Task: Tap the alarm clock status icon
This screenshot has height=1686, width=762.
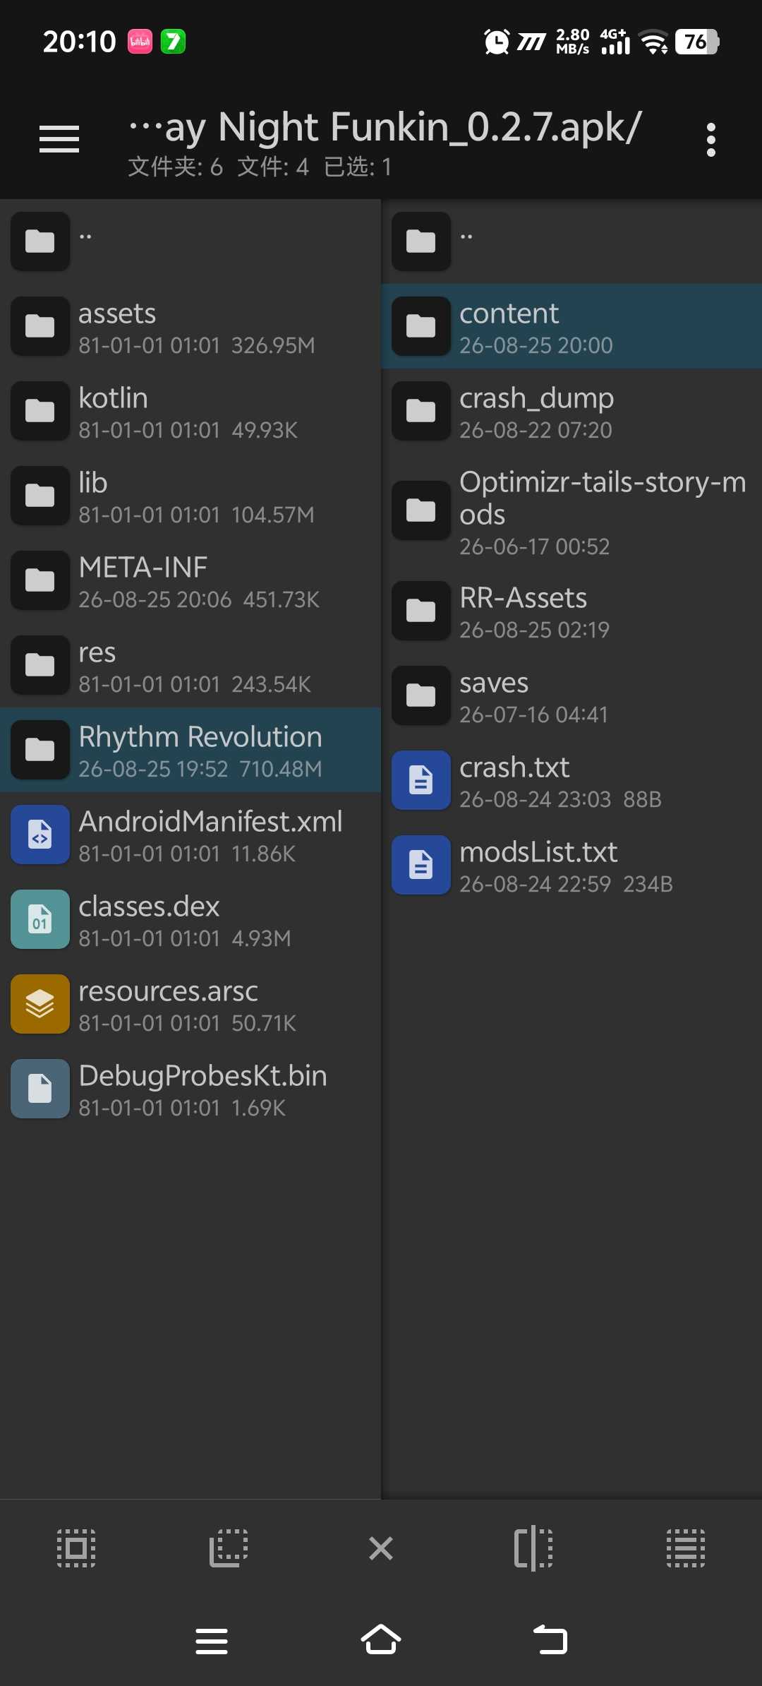Action: (497, 42)
